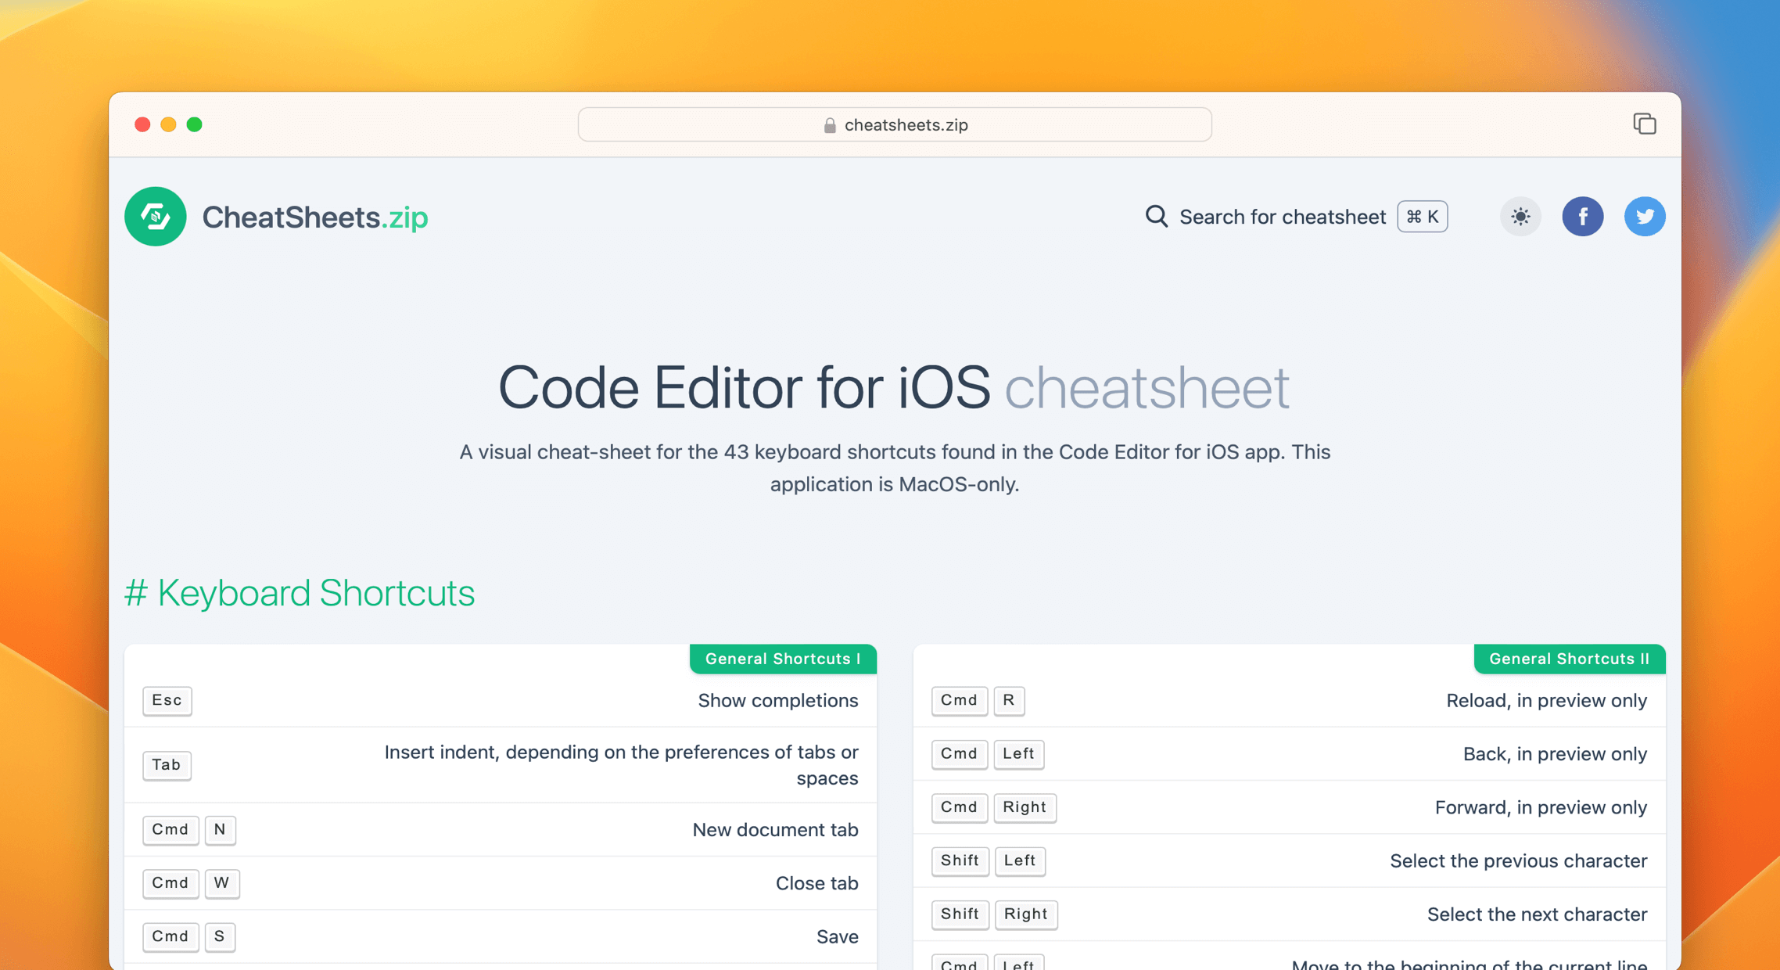Click the cheatsheets.zip address bar
This screenshot has width=1780, height=970.
(894, 124)
